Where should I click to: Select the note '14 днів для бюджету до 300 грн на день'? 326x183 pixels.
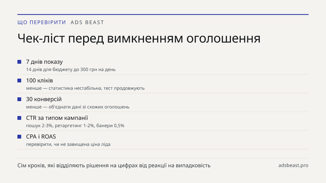tap(71, 69)
